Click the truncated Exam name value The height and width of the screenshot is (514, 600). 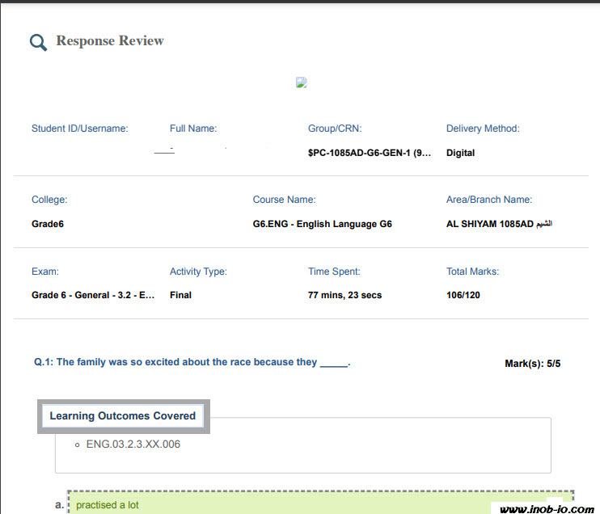click(x=93, y=295)
